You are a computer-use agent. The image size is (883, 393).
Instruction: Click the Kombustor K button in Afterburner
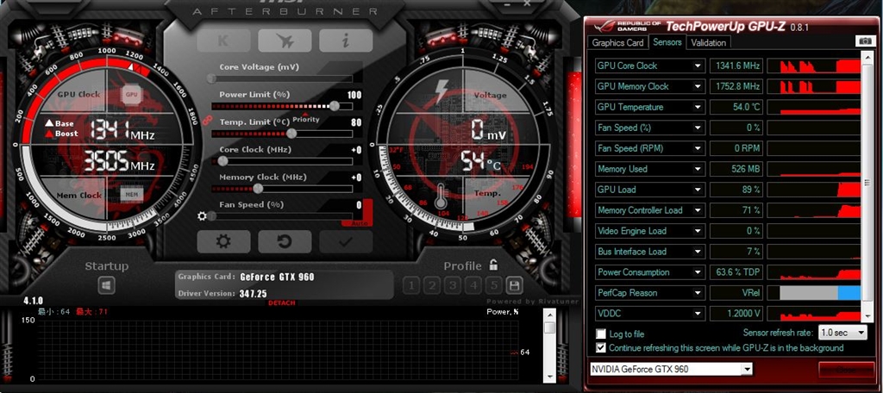coord(223,41)
